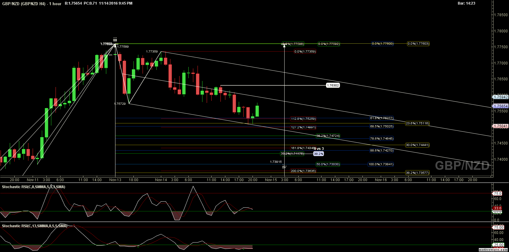Viewport: 509px width, 252px height.
Task: Click the green 38.2%(1.74176) label
Action: point(292,154)
